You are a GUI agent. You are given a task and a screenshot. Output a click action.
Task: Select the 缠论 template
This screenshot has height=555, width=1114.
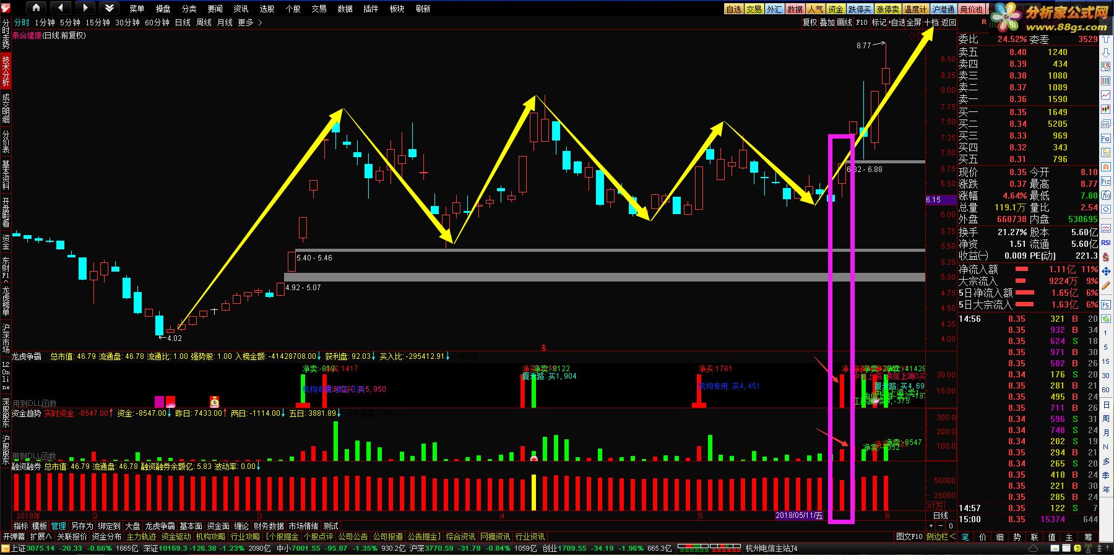(x=241, y=526)
